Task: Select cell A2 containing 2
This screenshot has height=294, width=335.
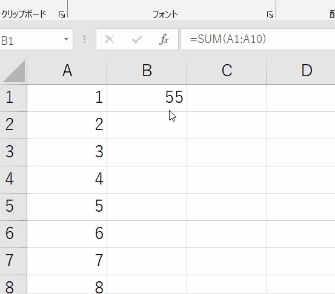Action: coord(67,125)
